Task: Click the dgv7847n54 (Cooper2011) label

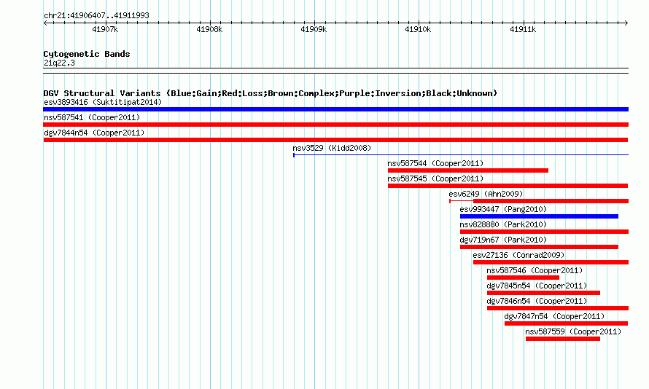Action: click(x=554, y=316)
